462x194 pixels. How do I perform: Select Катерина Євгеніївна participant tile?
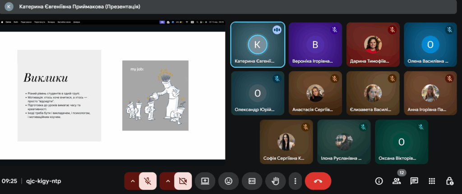coord(258,45)
